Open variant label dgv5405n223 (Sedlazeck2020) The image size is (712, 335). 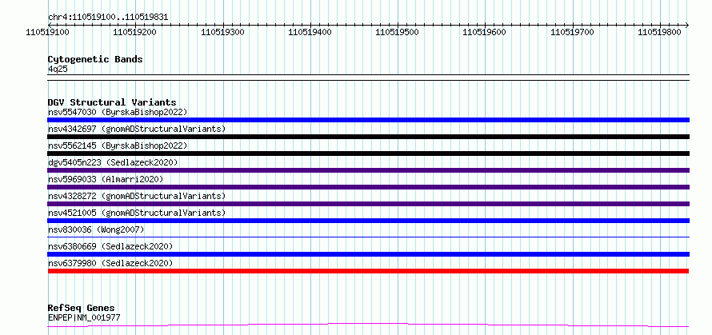(x=113, y=162)
